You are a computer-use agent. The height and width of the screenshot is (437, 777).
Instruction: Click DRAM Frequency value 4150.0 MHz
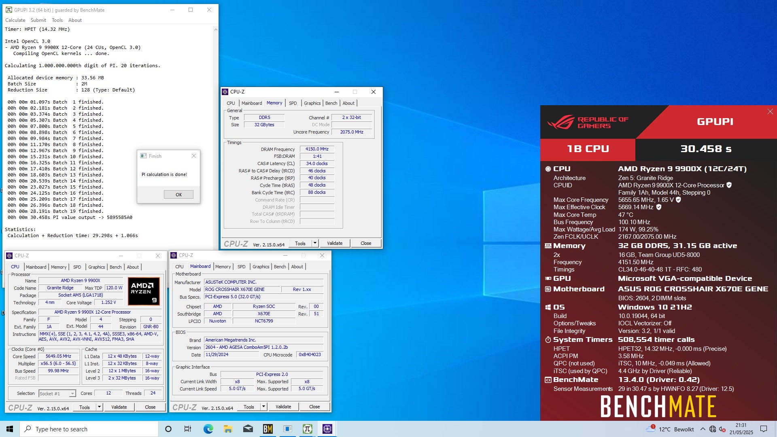(x=317, y=149)
